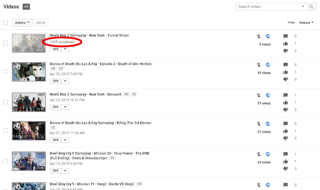The image size is (320, 190).
Task: Expand Edit dropdown arrow for Death of Mrs Nichols
Action: click(x=65, y=81)
